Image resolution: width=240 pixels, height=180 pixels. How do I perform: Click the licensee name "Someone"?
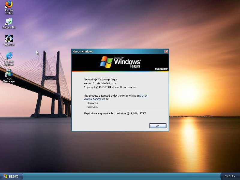coord(93,103)
